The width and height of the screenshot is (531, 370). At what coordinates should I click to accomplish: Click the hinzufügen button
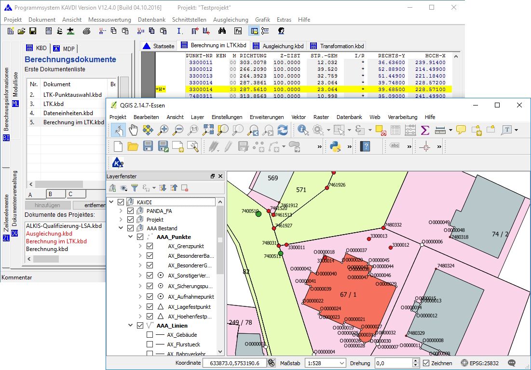click(47, 205)
